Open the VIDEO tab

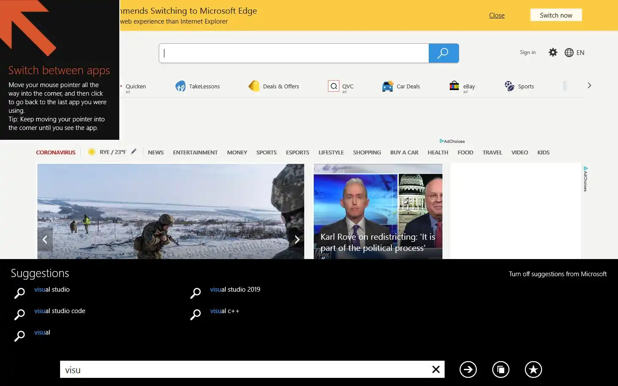coord(520,152)
